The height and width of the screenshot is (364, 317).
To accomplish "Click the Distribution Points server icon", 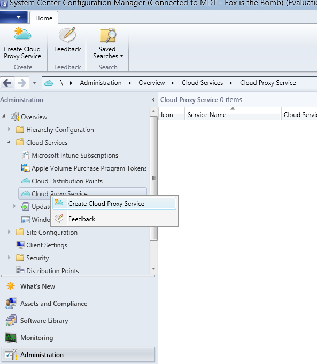I will 20,270.
